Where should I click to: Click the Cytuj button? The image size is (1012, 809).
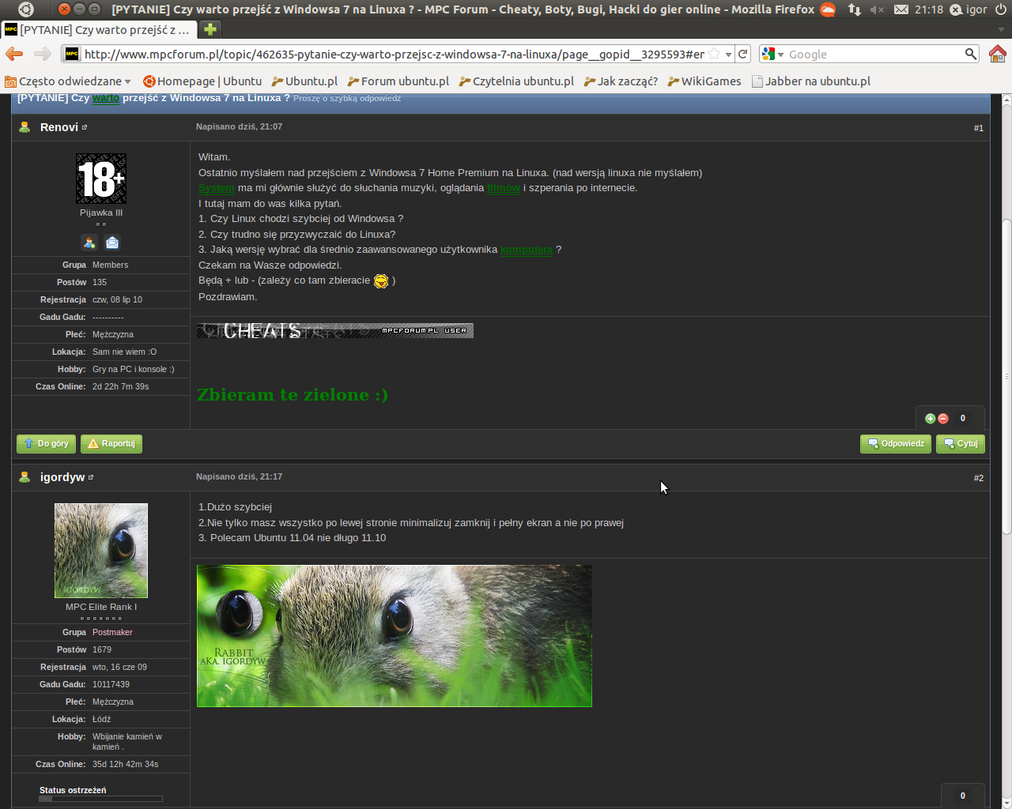click(x=961, y=444)
